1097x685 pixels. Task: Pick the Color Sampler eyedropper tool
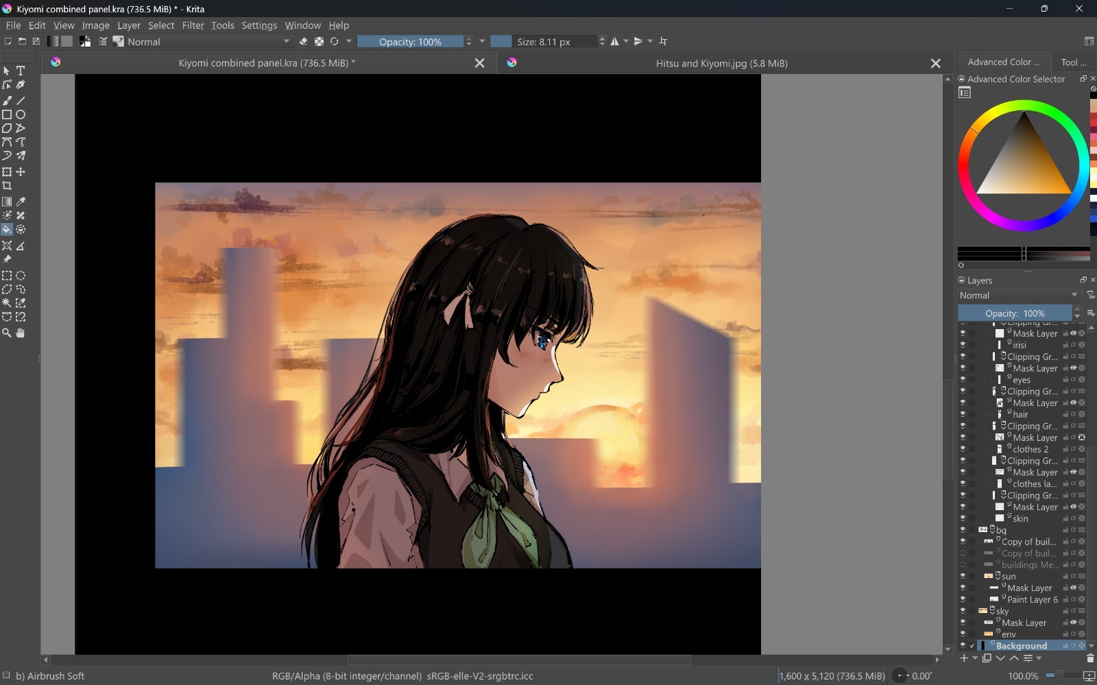[21, 202]
